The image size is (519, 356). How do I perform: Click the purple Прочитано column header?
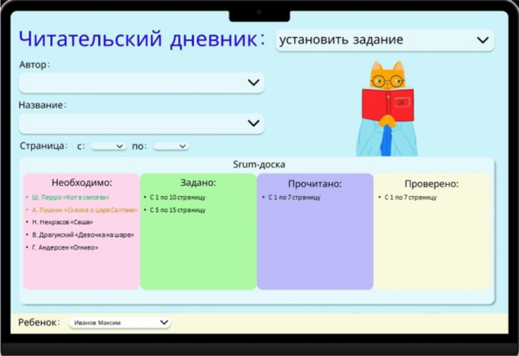[x=315, y=184]
